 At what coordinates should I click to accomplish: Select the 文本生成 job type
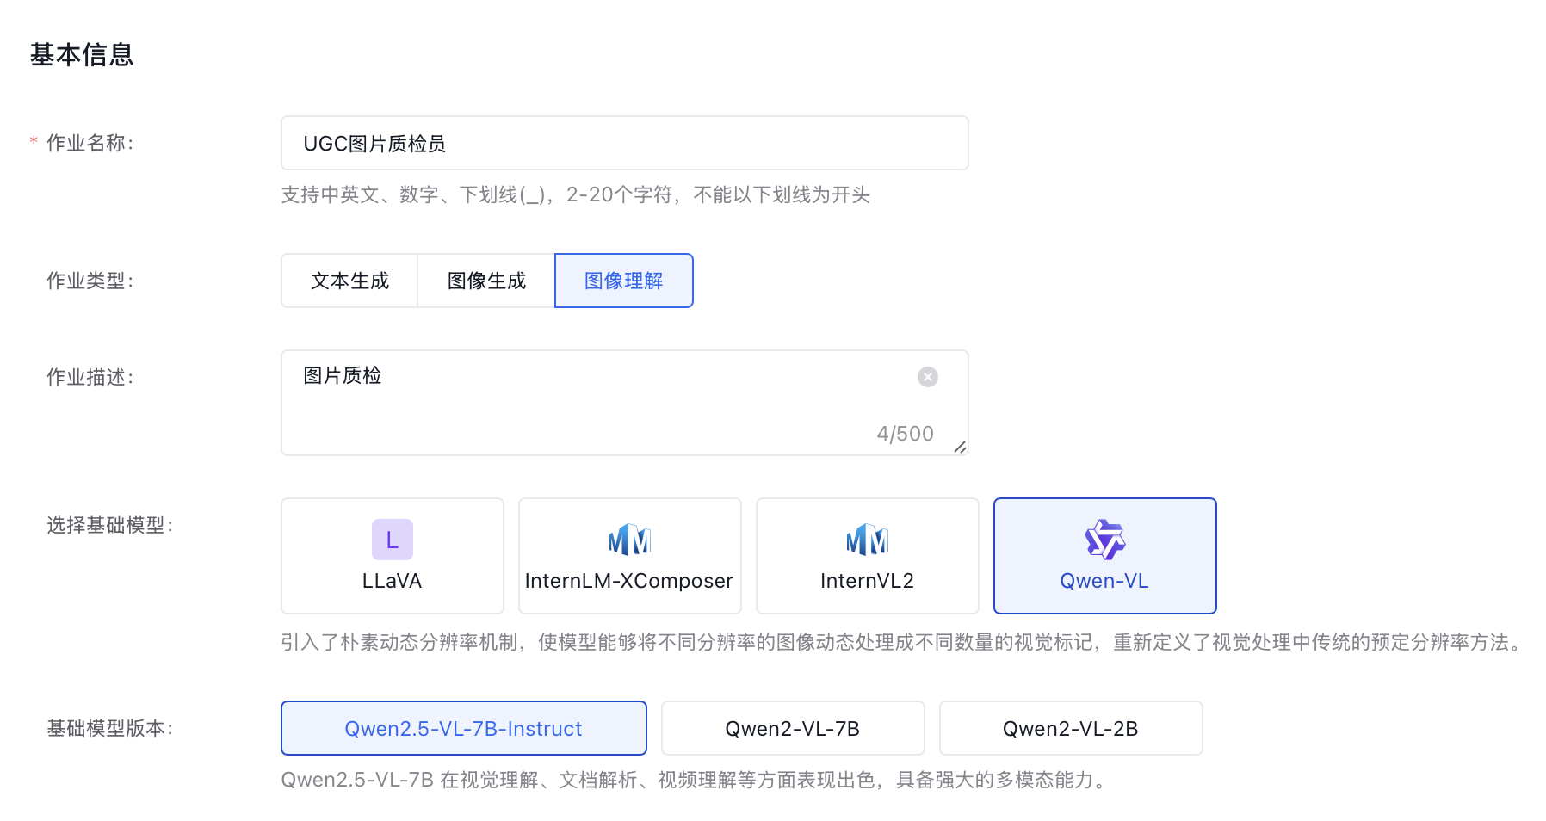coord(349,281)
